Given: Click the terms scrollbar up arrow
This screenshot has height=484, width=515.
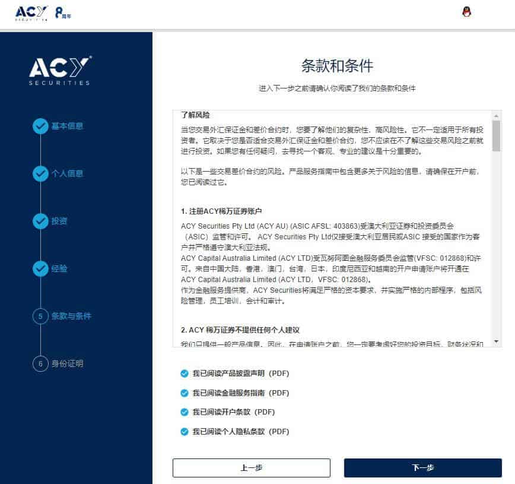Looking at the screenshot, I should click(496, 116).
